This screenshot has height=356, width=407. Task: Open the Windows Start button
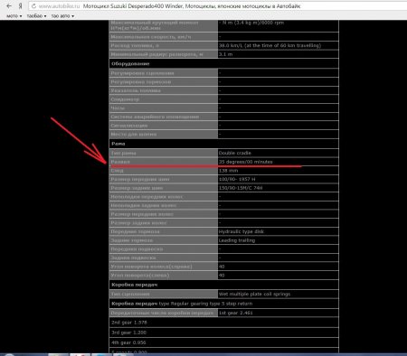point(8,354)
